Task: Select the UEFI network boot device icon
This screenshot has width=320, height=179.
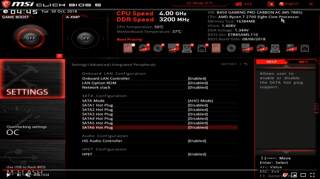Action: (202, 48)
